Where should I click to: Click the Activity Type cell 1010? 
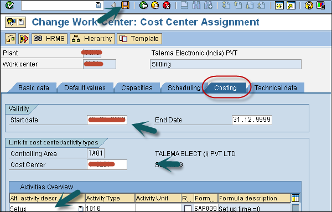(x=110, y=208)
